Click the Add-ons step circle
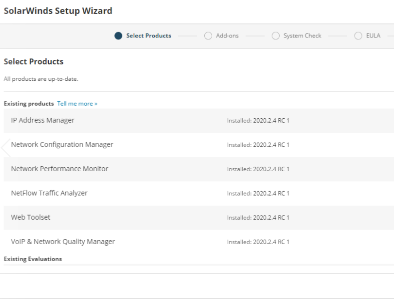Screen dimensions: 394x303 pos(208,36)
